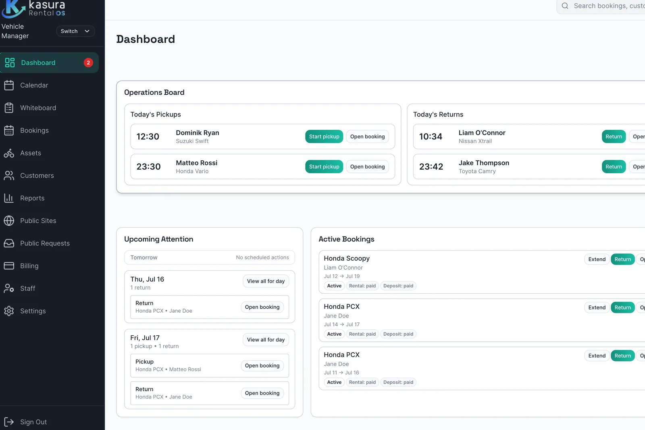Viewport: 645px width, 430px height.
Task: Click the red notification badge on Dashboard
Action: click(88, 62)
